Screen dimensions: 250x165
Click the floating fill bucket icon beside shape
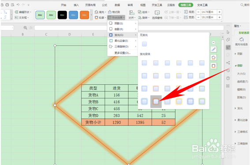pos(214,57)
